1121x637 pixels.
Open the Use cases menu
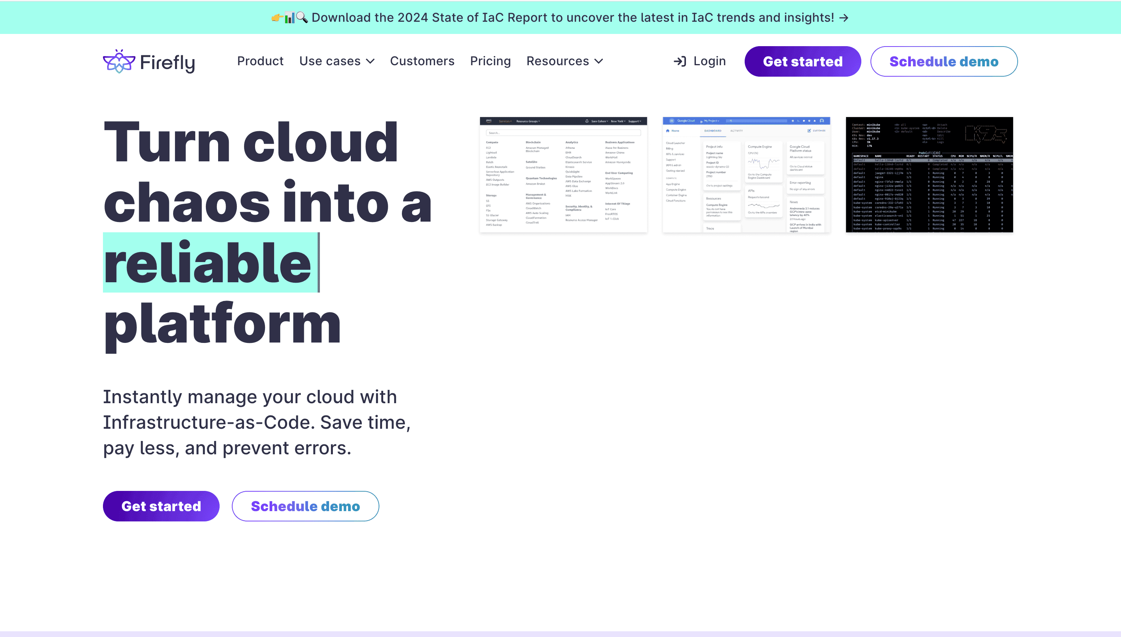(337, 61)
